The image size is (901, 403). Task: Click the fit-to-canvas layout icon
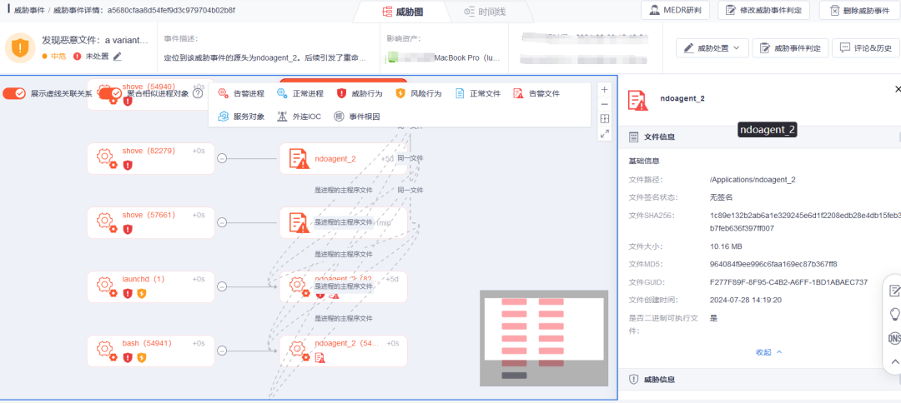(605, 119)
